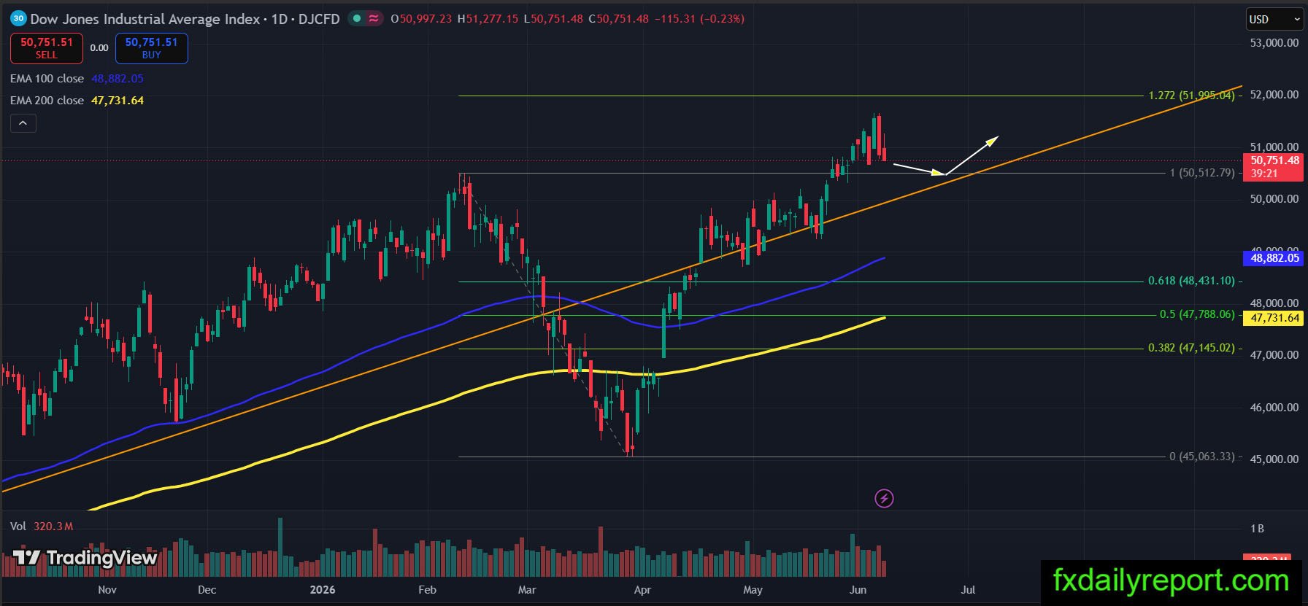Click the 0.00 spread value
Screen dimensions: 1308x606
click(x=99, y=48)
